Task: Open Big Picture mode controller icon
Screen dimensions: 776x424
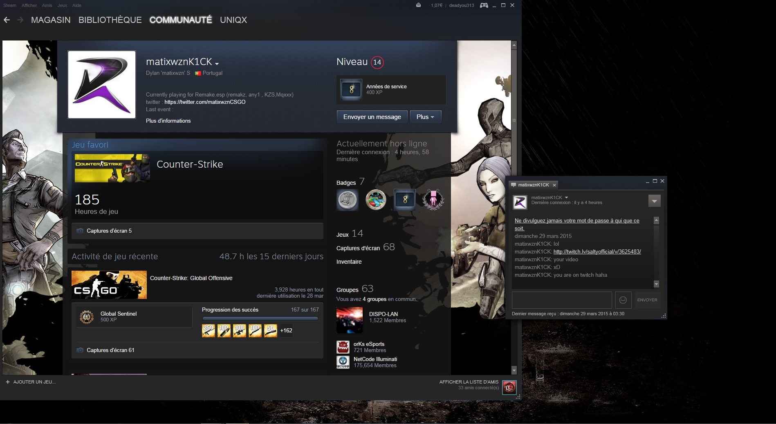Action: (x=484, y=5)
